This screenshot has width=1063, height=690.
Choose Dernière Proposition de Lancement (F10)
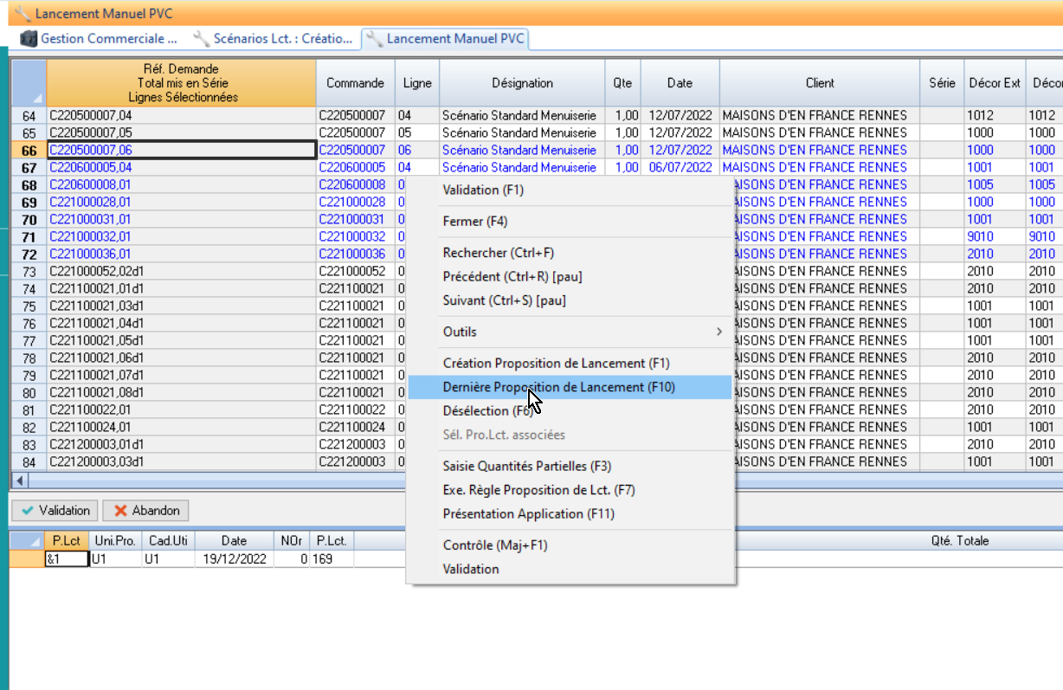[558, 387]
